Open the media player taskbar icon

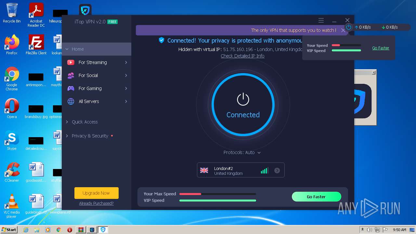coord(48,230)
